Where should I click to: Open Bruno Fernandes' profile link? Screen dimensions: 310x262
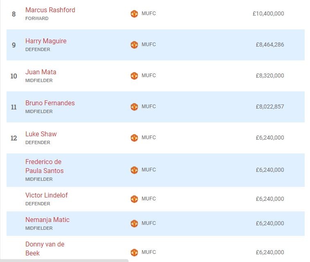pos(50,103)
